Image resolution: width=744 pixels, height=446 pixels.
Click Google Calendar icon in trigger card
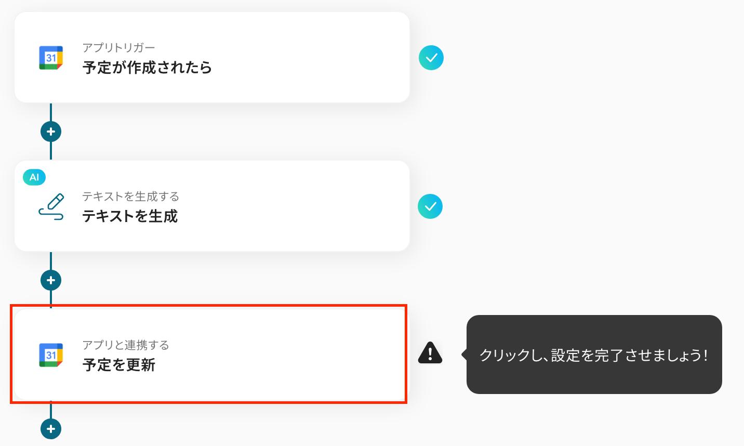tap(51, 58)
